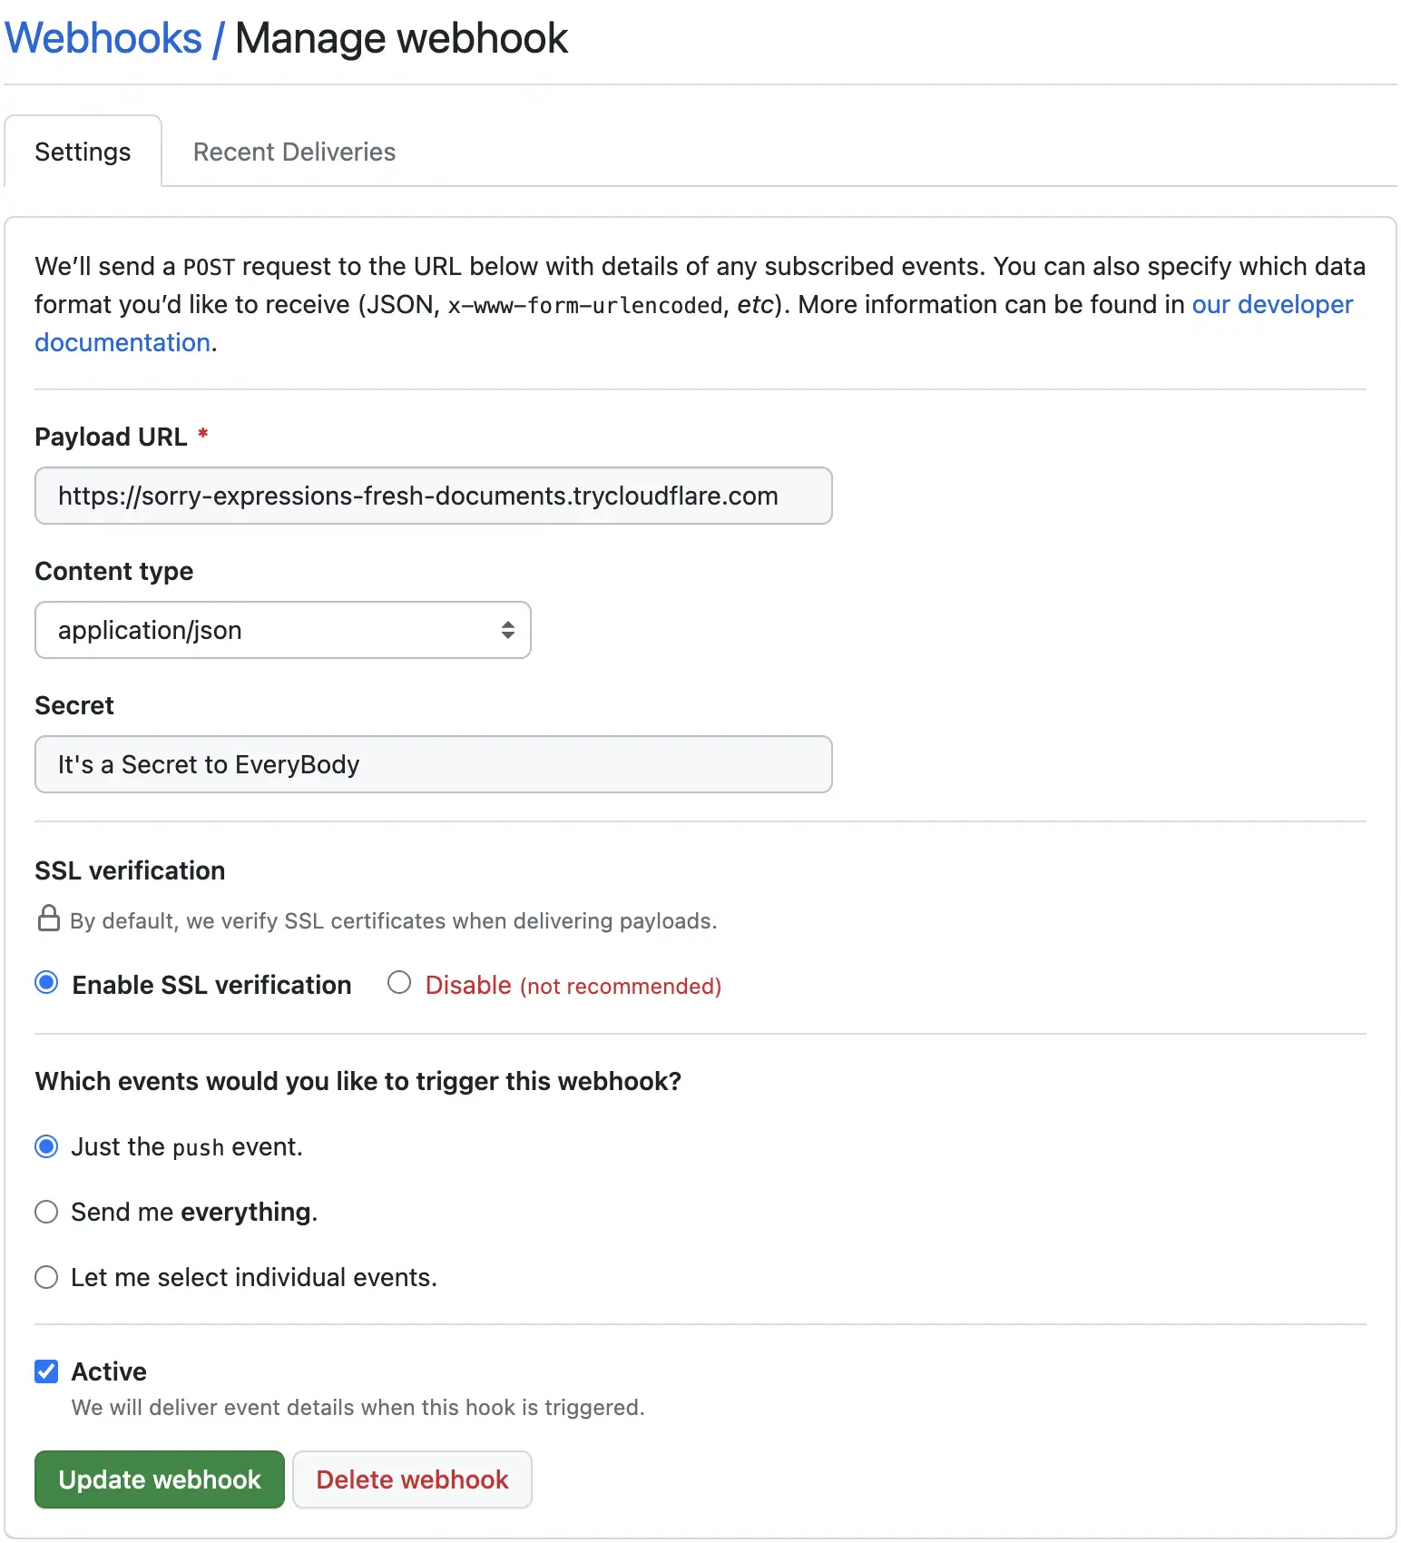1401x1543 pixels.
Task: Click the Active label text
Action: point(109,1371)
